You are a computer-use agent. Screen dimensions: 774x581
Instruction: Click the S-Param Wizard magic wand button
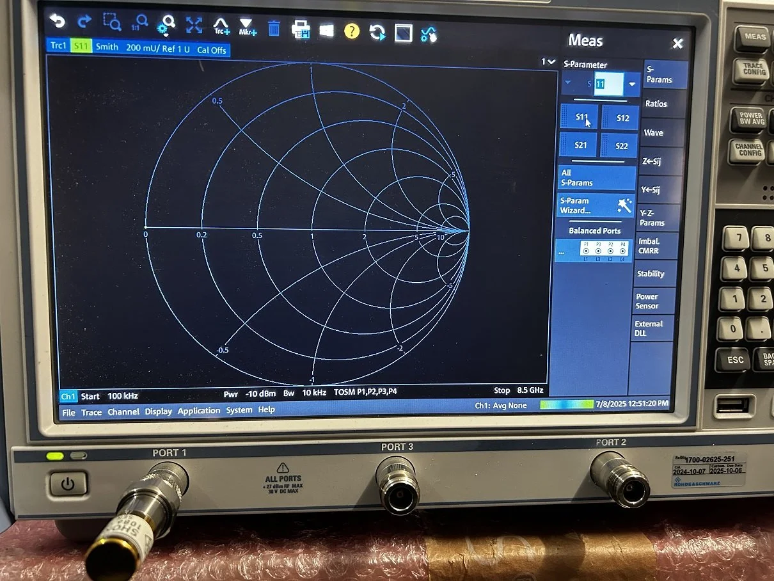(595, 205)
